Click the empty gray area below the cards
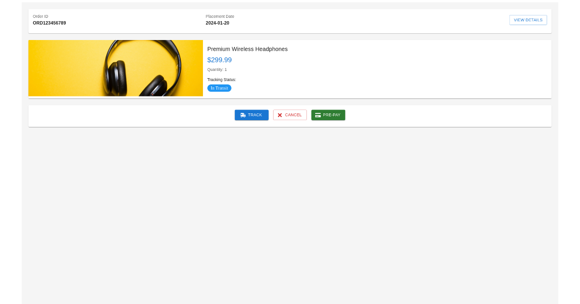The image size is (580, 304). click(x=290, y=217)
